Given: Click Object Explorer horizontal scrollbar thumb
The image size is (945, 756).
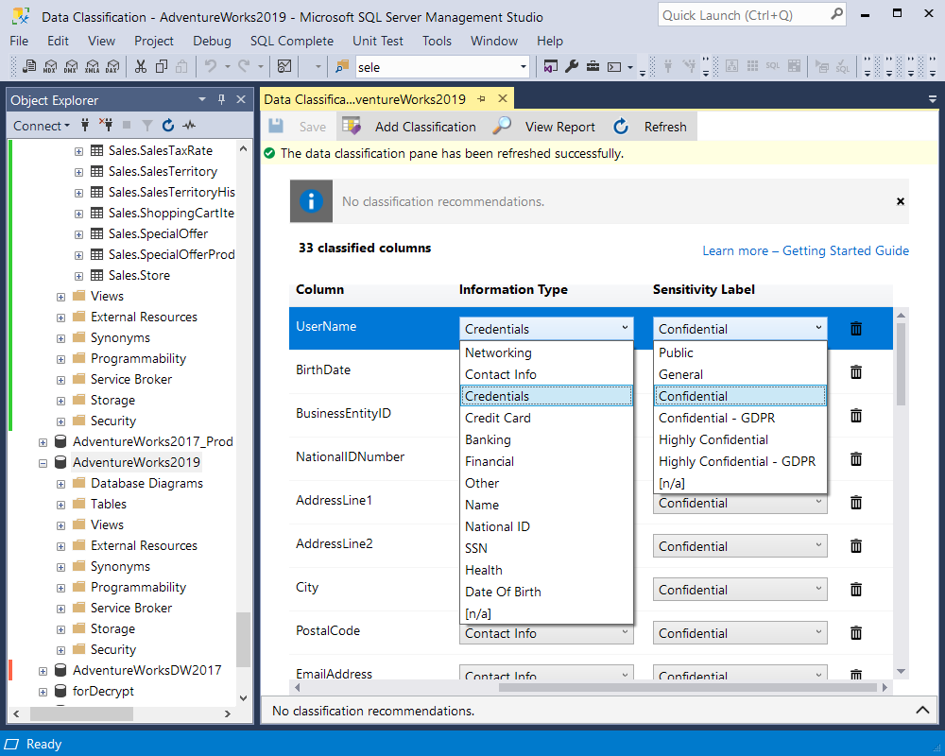Looking at the screenshot, I should point(81,713).
